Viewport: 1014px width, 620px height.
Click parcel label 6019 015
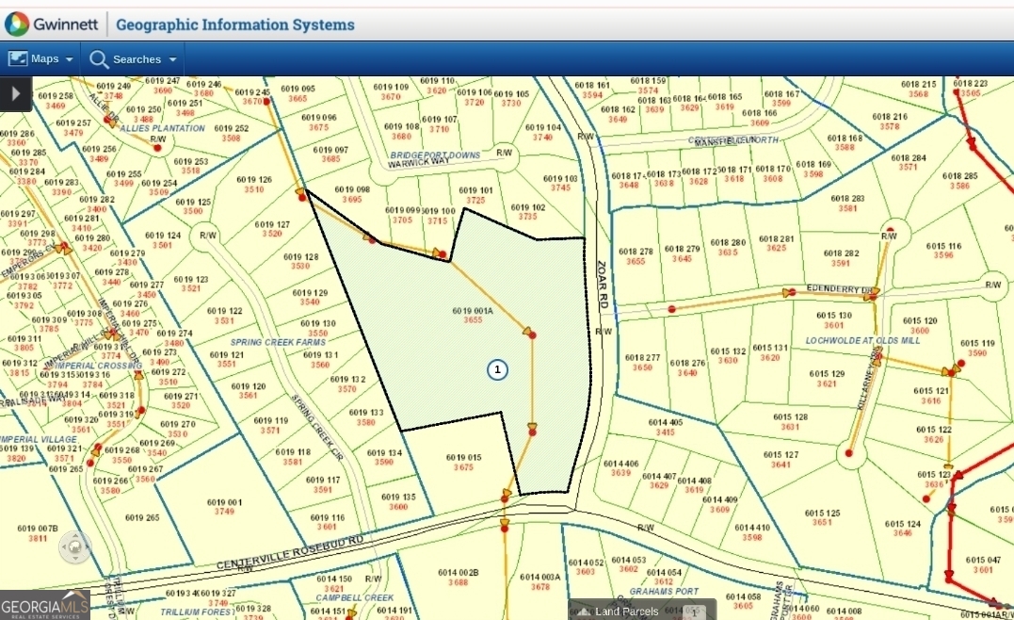coord(463,457)
